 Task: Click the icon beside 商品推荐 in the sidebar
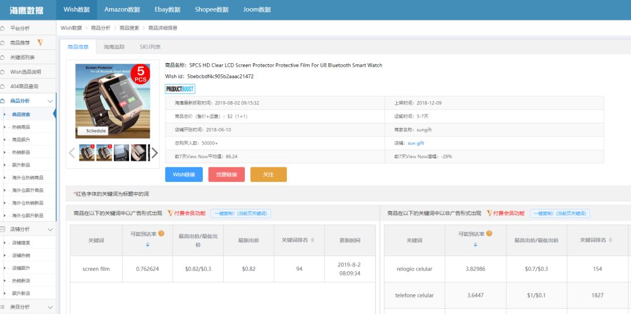click(3, 43)
